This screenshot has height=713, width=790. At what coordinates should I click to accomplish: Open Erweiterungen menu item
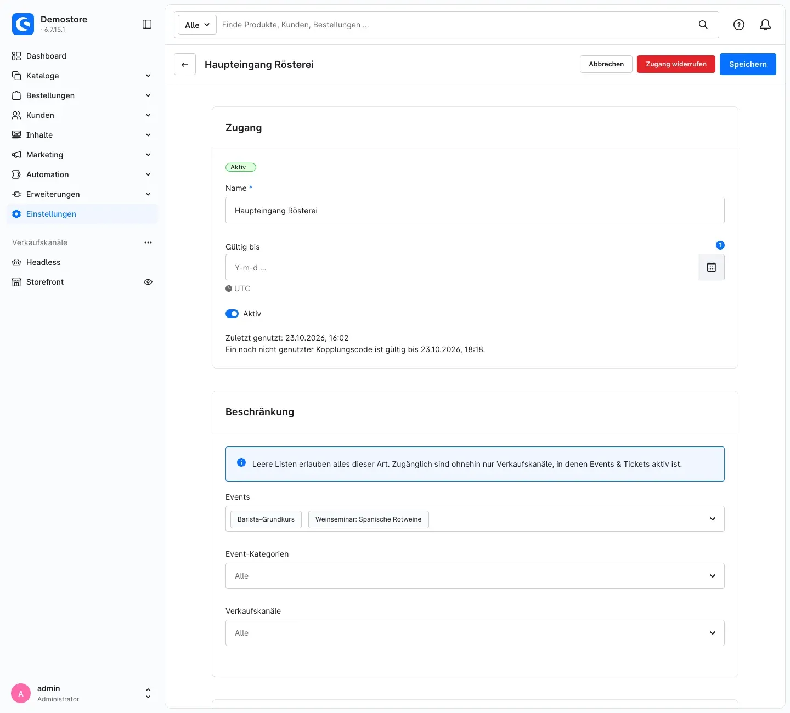(x=82, y=194)
